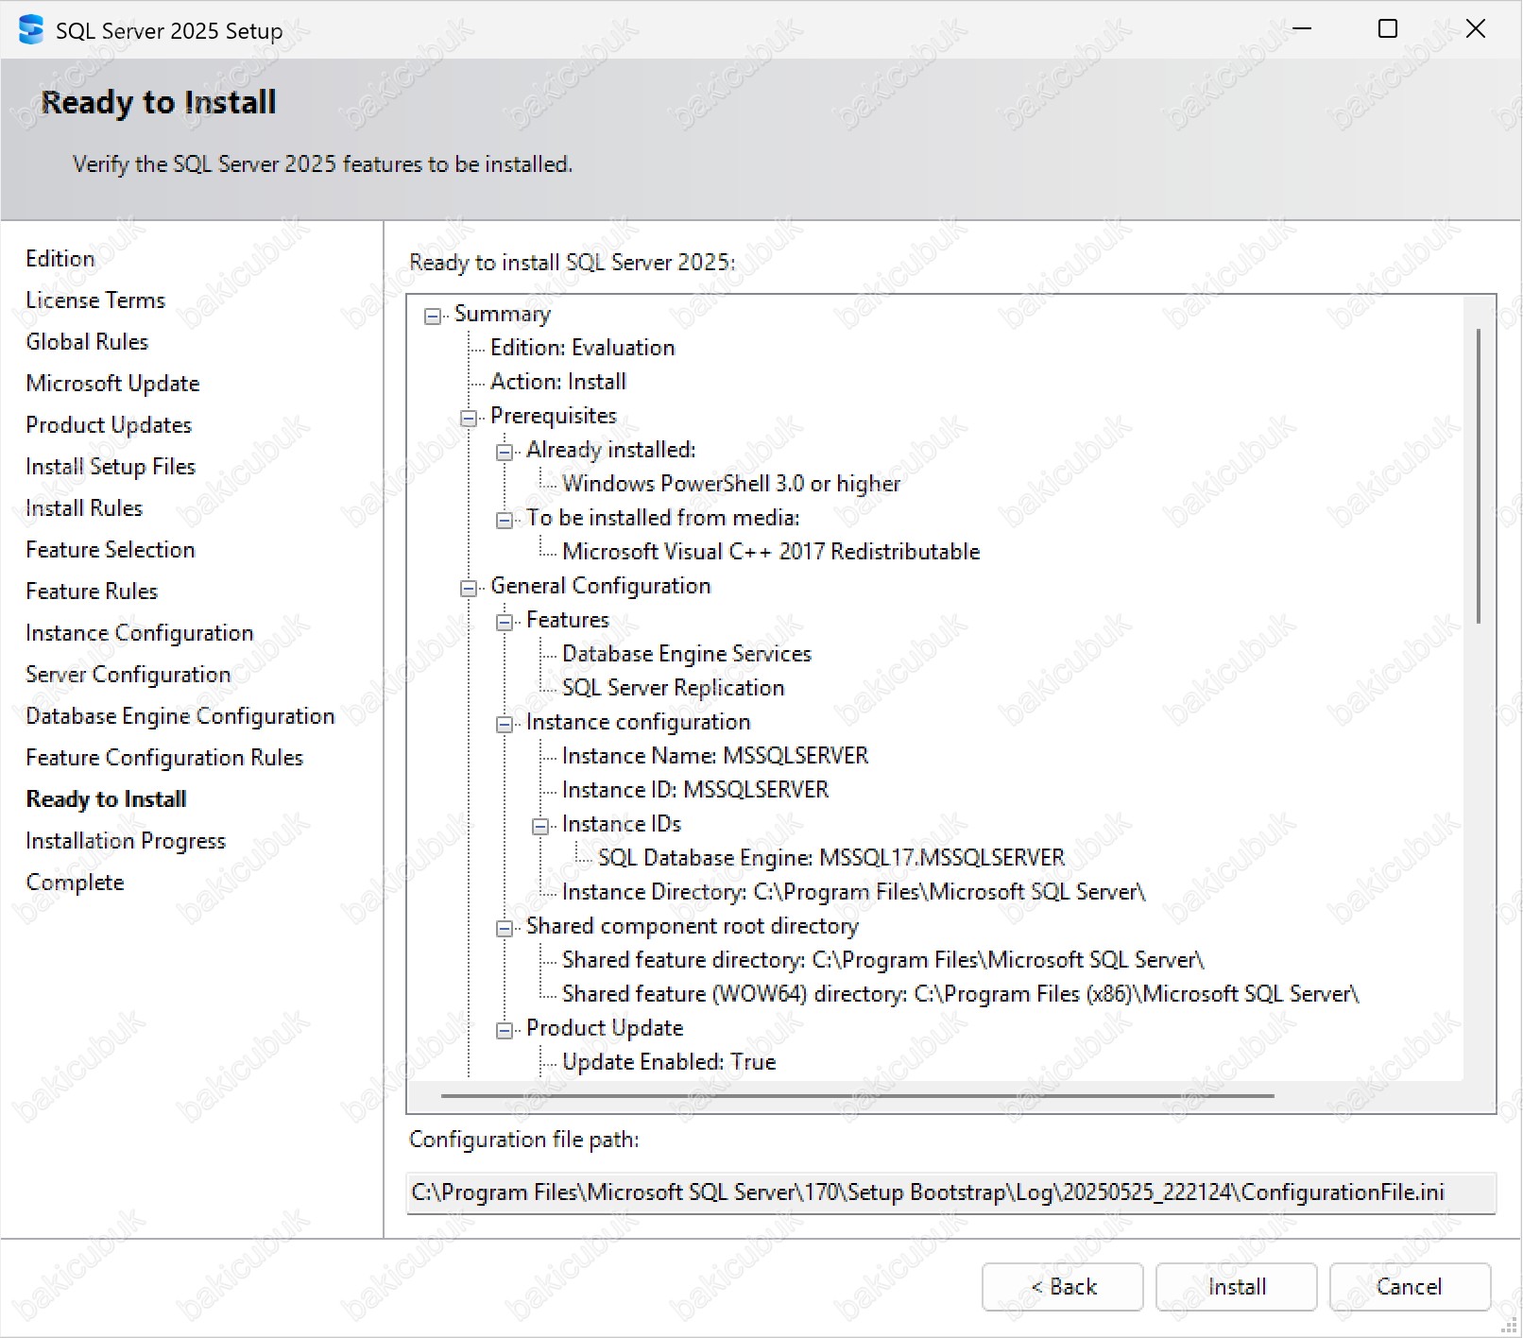Click the SQL Server Setup title bar icon
The image size is (1523, 1338).
coord(31,30)
